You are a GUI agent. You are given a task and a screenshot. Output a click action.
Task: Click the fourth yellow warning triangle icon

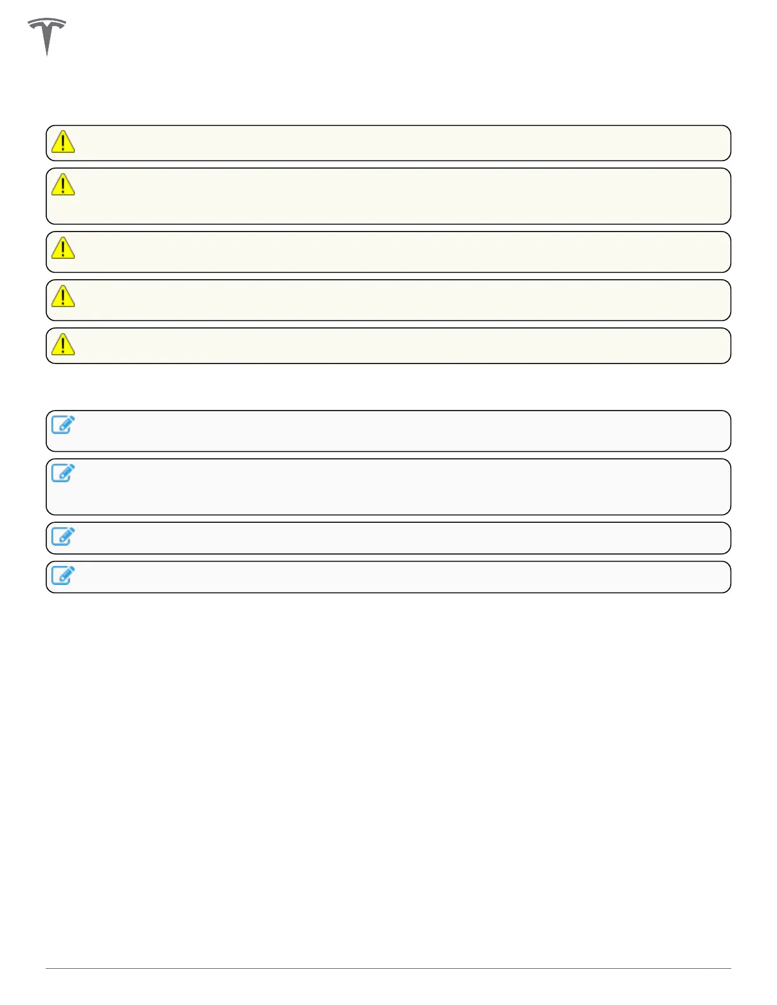pos(63,296)
